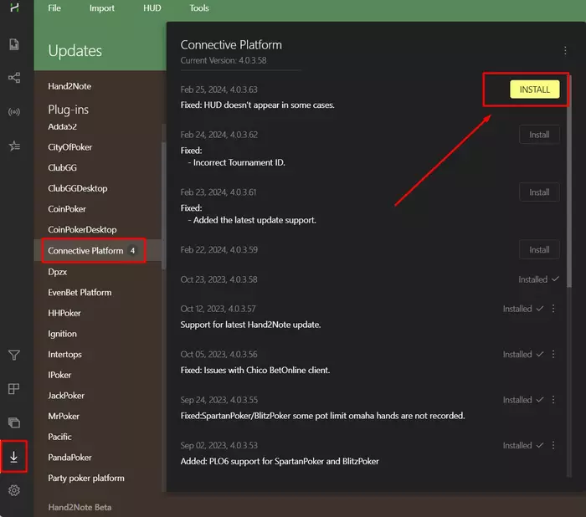Select MrPoker plug-in

coord(64,416)
